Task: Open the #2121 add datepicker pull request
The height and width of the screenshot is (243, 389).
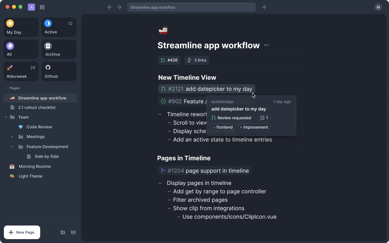Action: (x=206, y=88)
